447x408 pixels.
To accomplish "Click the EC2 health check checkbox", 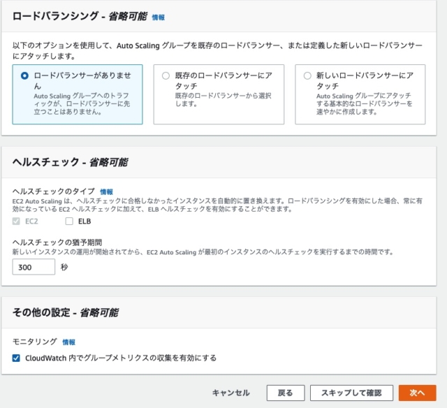I will coord(16,221).
